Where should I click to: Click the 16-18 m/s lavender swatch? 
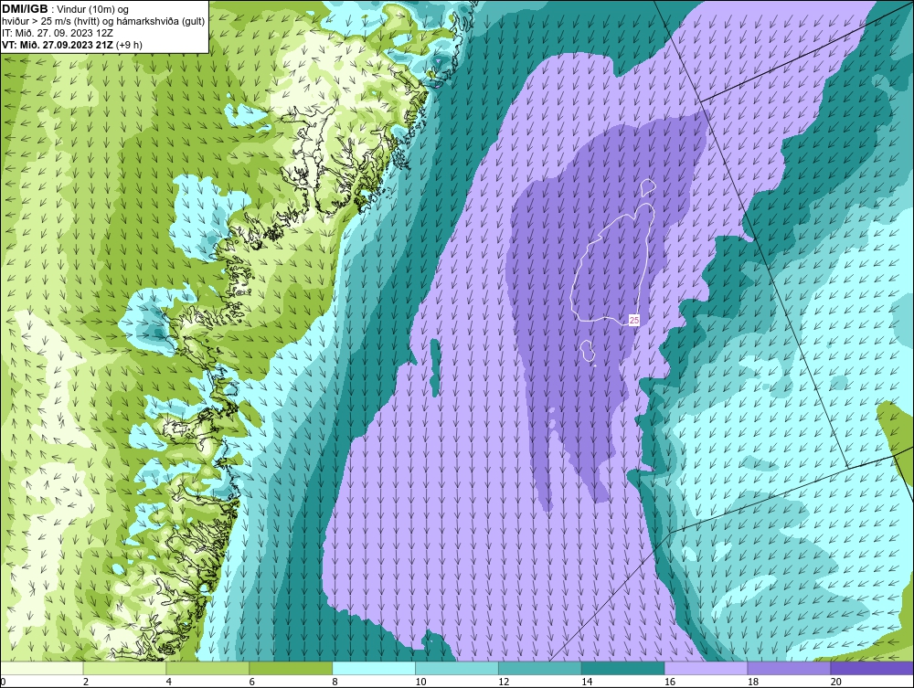[x=706, y=668]
